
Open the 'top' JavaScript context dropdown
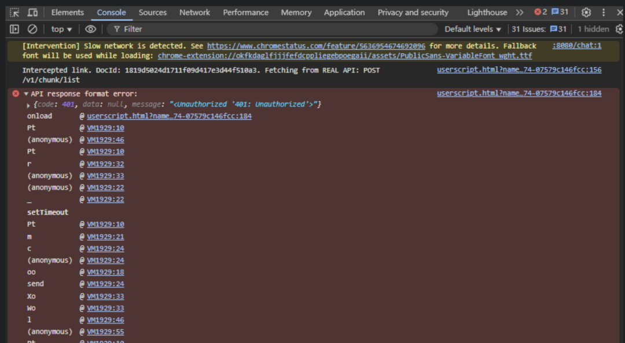(61, 29)
